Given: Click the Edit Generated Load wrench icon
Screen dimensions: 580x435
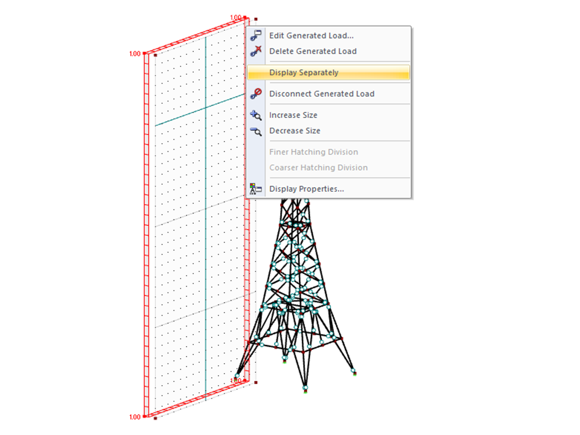Looking at the screenshot, I should pyautogui.click(x=256, y=35).
